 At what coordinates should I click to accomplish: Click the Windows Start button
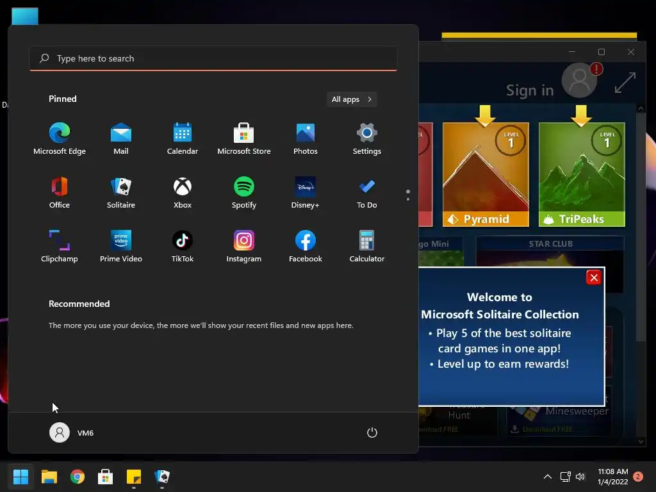20,477
